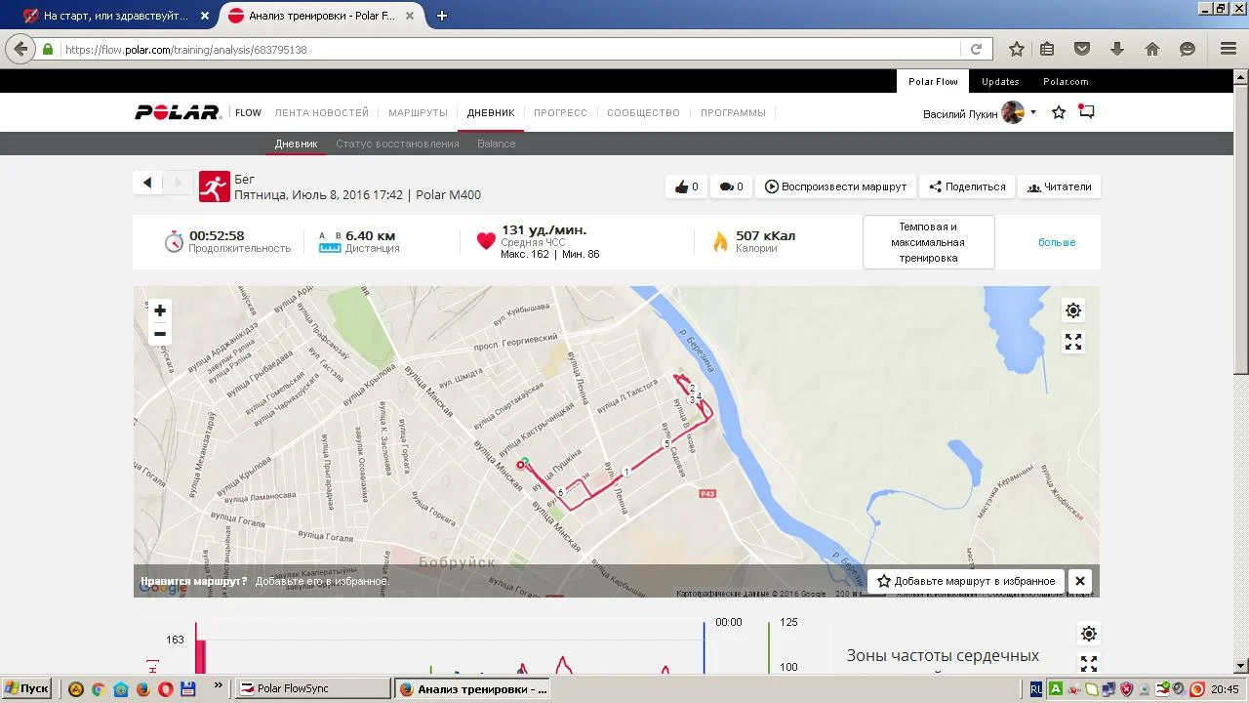Open map settings gear icon
The image size is (1249, 703).
point(1073,310)
